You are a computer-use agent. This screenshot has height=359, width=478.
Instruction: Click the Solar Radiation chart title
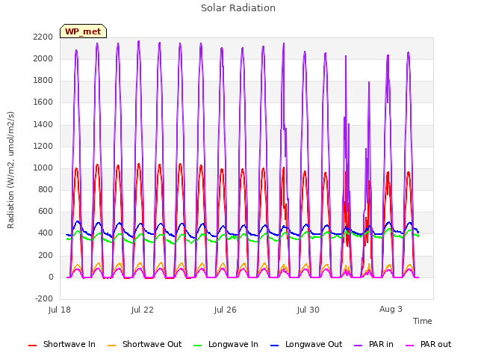click(x=238, y=8)
